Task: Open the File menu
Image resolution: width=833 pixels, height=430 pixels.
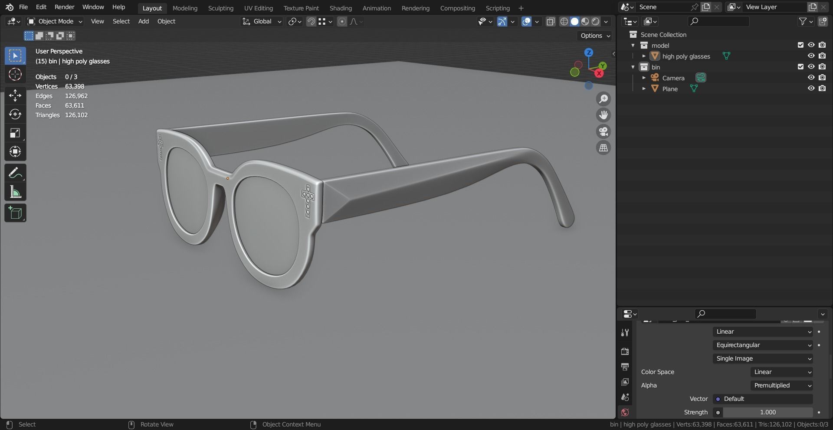Action: [23, 7]
